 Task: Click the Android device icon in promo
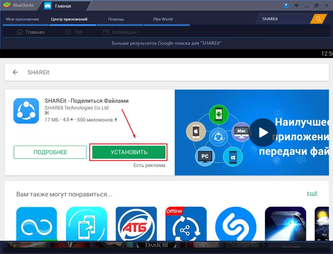[219, 114]
